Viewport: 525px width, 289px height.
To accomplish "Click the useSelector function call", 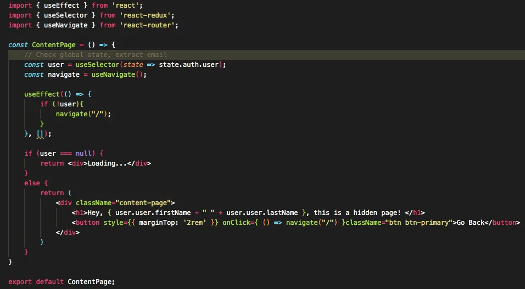I will pyautogui.click(x=97, y=64).
